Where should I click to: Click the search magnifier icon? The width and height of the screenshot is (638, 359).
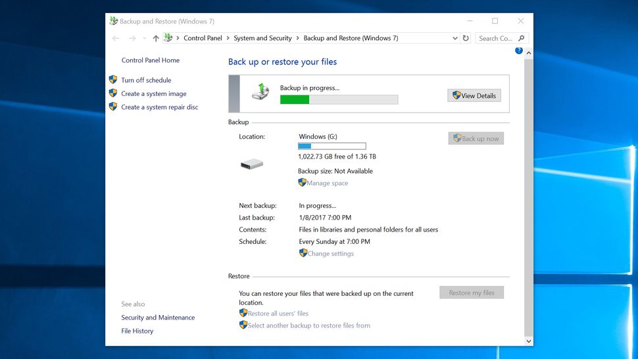pos(522,38)
